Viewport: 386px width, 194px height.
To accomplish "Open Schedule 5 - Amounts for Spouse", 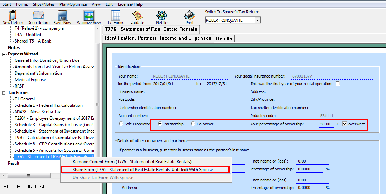I will (54, 150).
